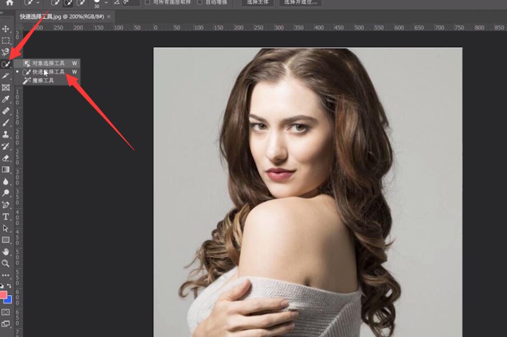Close the 快速选择工具.jpg document tab
Screen dimensions: 507x337
(x=109, y=16)
